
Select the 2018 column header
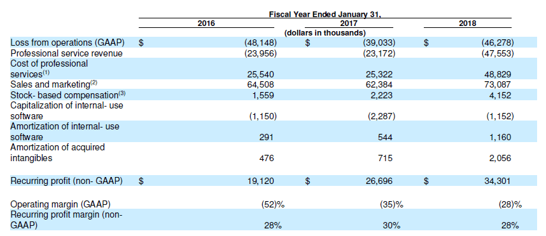click(467, 23)
